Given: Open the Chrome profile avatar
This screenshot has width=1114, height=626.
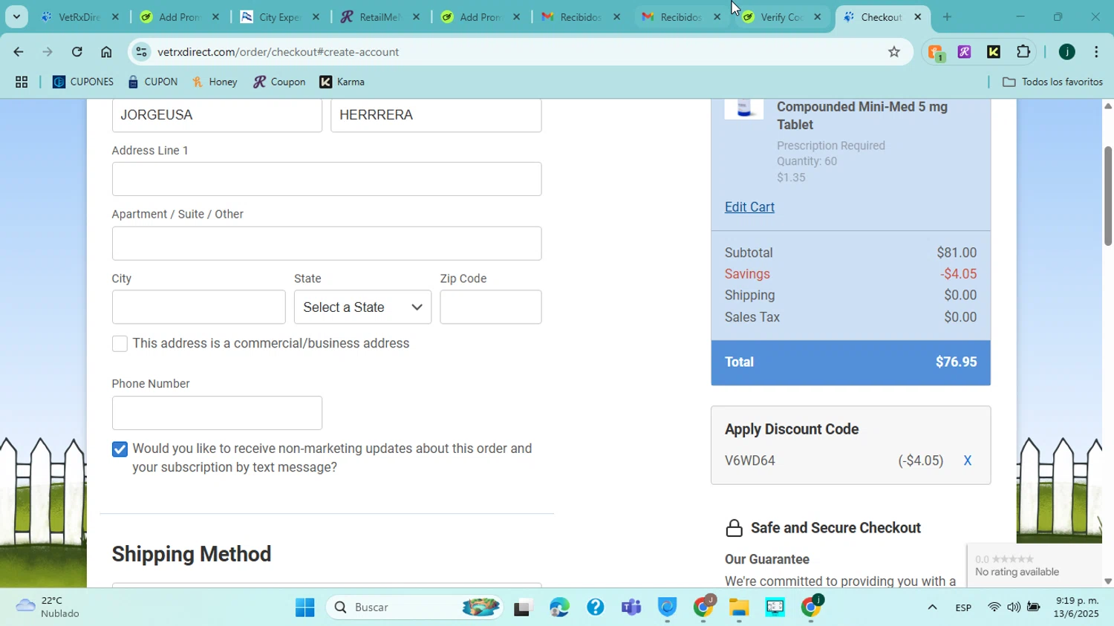Looking at the screenshot, I should pos(1066,52).
